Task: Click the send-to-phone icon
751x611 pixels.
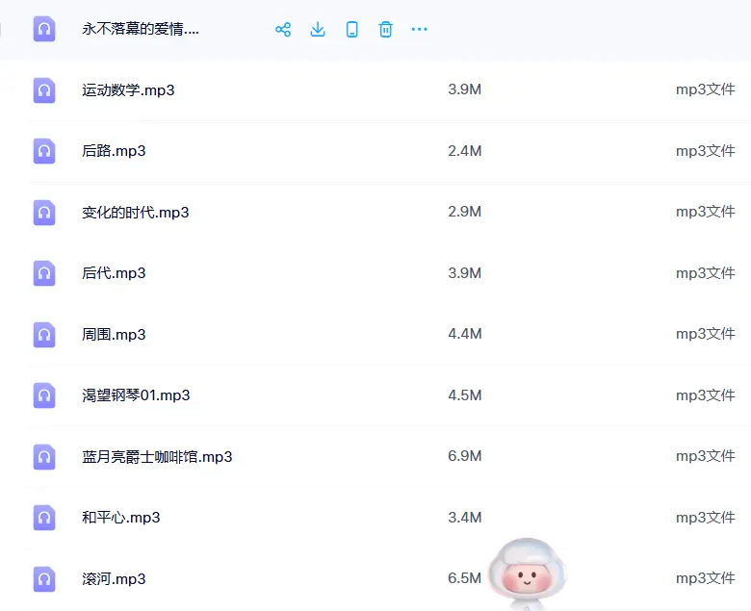Action: tap(352, 29)
